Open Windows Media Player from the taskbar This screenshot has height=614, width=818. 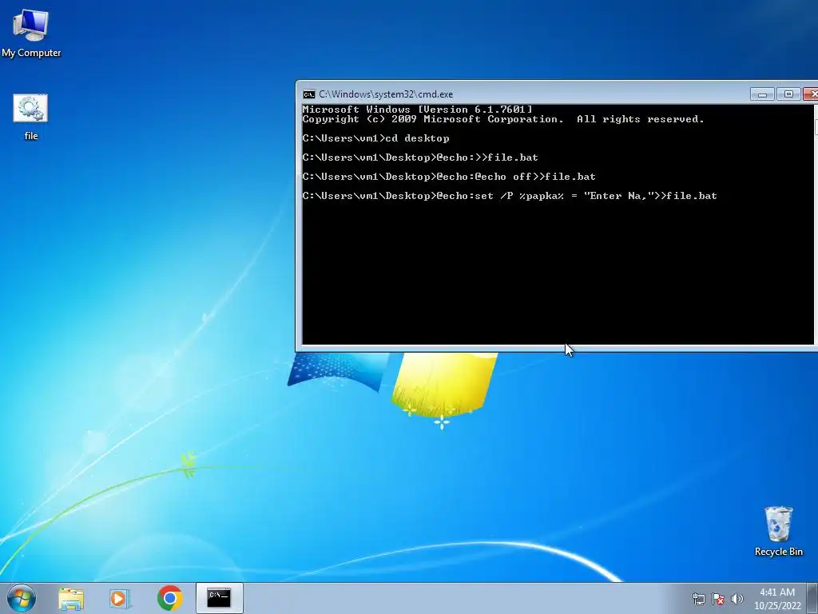click(120, 599)
